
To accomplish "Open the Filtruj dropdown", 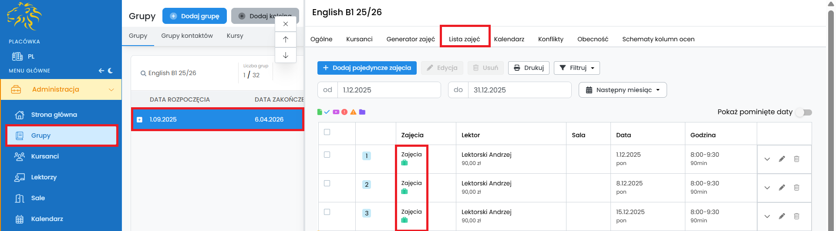I will click(x=576, y=68).
